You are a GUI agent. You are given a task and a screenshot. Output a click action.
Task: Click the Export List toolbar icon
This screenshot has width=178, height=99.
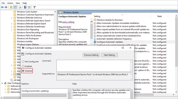tap(20, 7)
